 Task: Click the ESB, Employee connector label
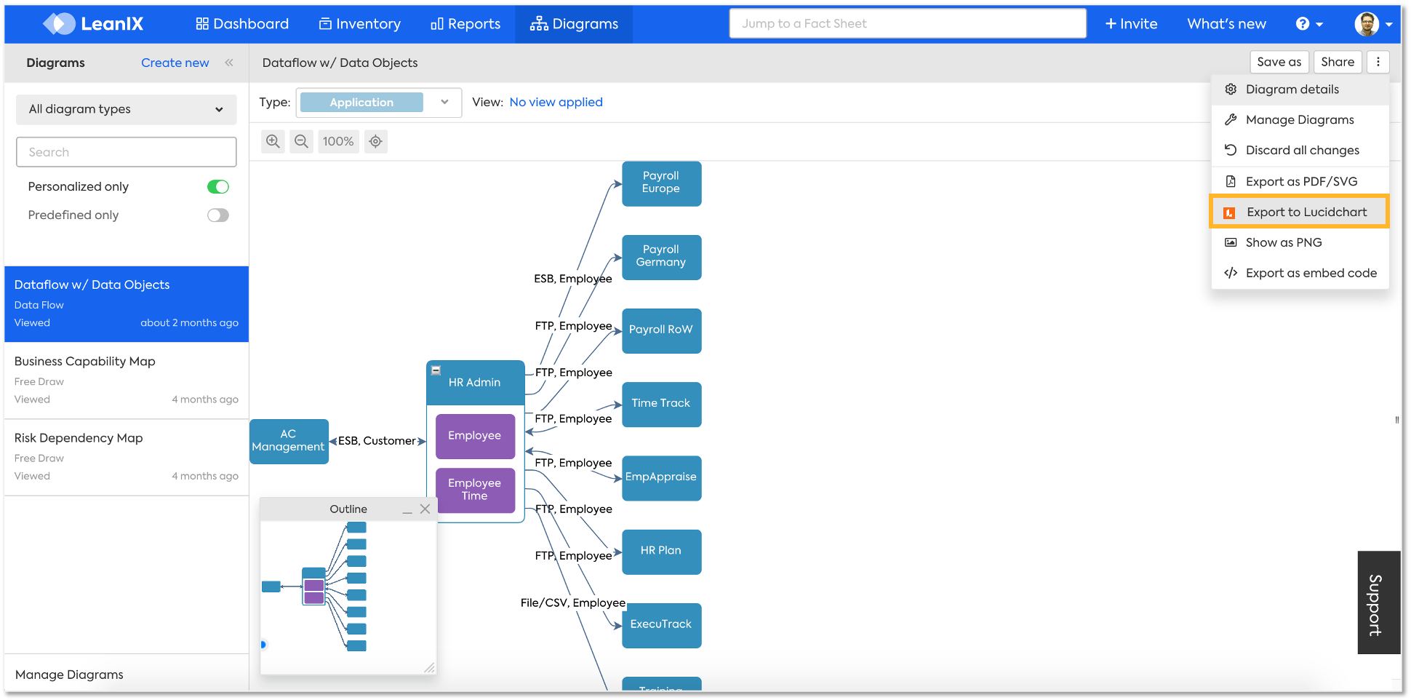[x=573, y=279]
